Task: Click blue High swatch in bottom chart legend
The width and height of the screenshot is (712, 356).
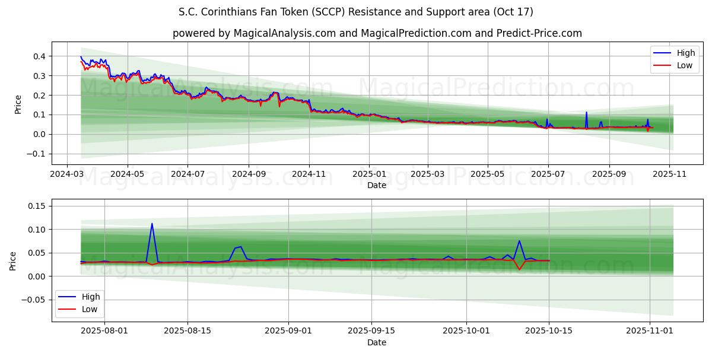Action: 67,297
